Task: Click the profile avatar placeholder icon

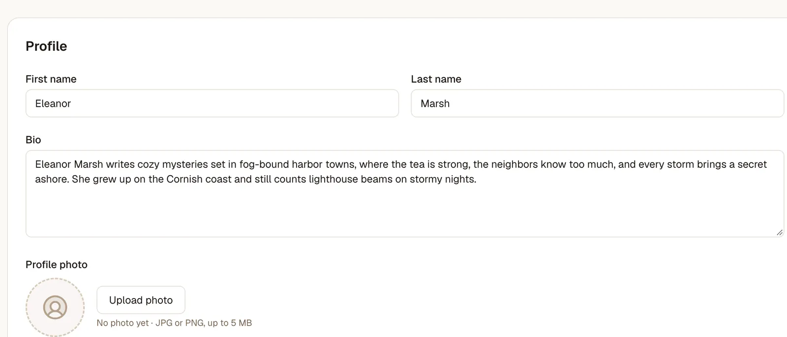Action: (55, 307)
